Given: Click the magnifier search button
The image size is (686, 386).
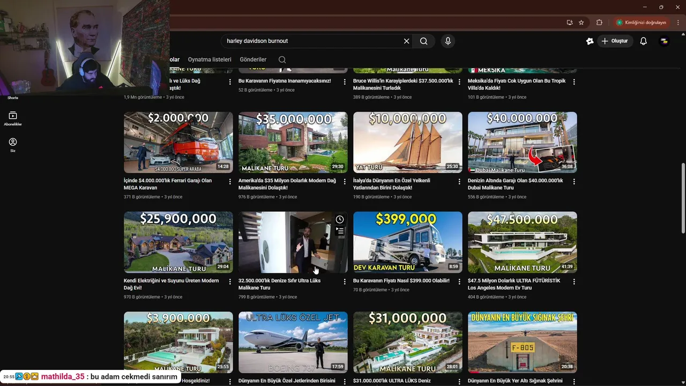Looking at the screenshot, I should tap(423, 41).
